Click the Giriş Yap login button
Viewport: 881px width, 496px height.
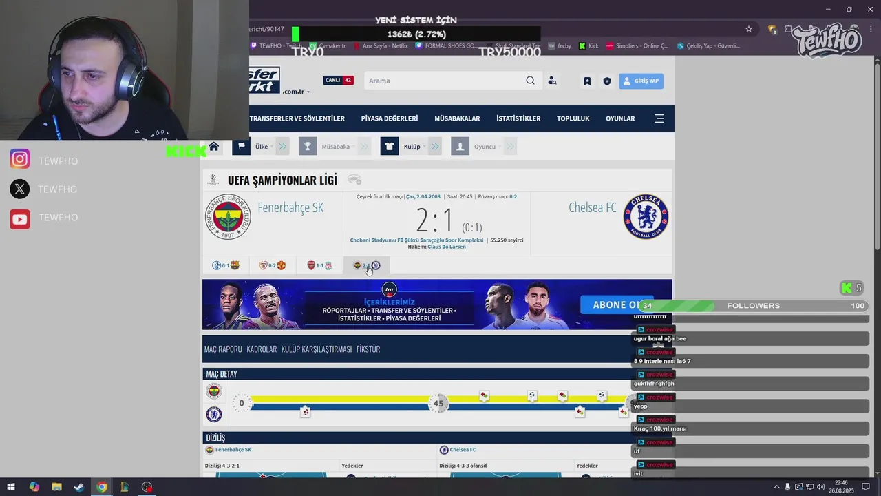point(641,81)
